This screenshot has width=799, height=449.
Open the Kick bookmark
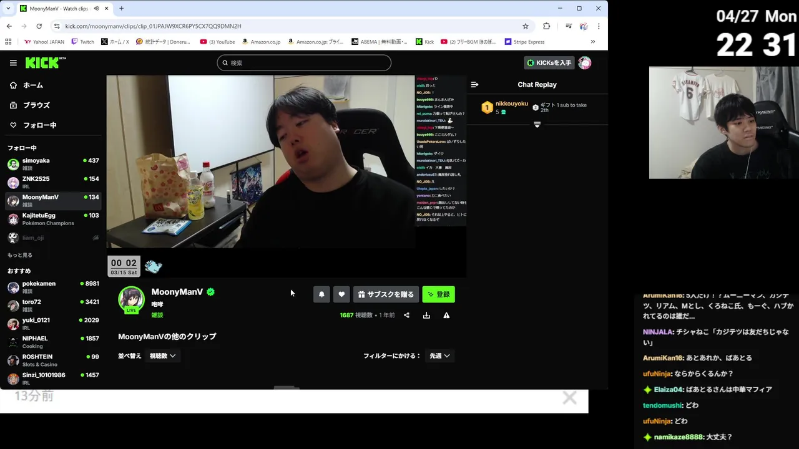424,42
